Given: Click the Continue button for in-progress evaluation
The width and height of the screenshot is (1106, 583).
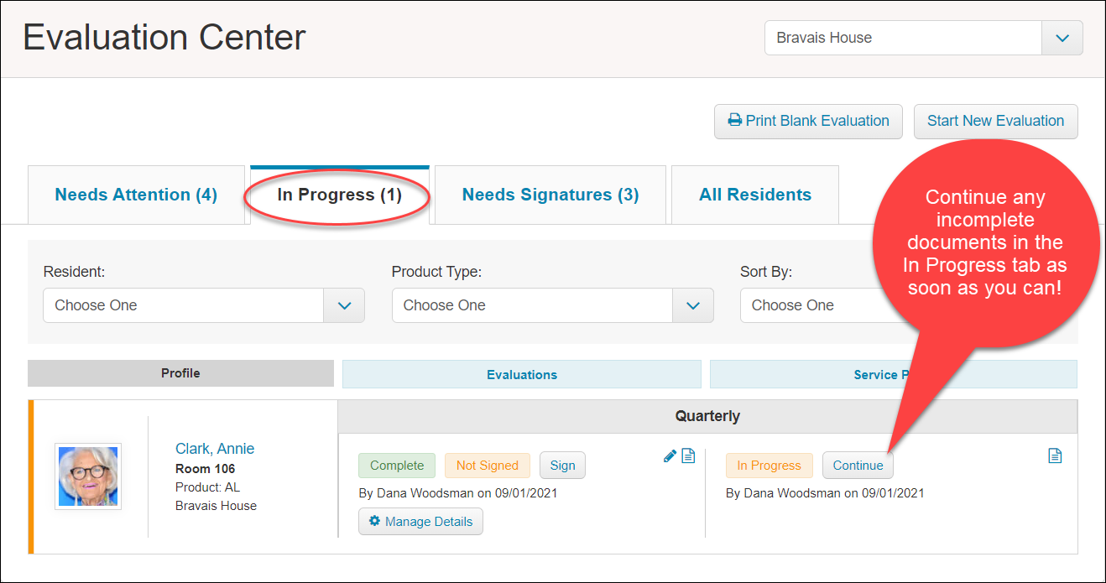Looking at the screenshot, I should click(x=858, y=466).
